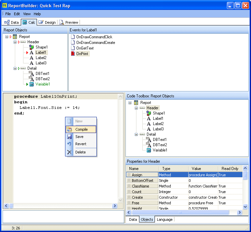Screen dimensions: 251x232
Task: Click the Label1 letter icon in Report Objects
Action: [x=31, y=52]
